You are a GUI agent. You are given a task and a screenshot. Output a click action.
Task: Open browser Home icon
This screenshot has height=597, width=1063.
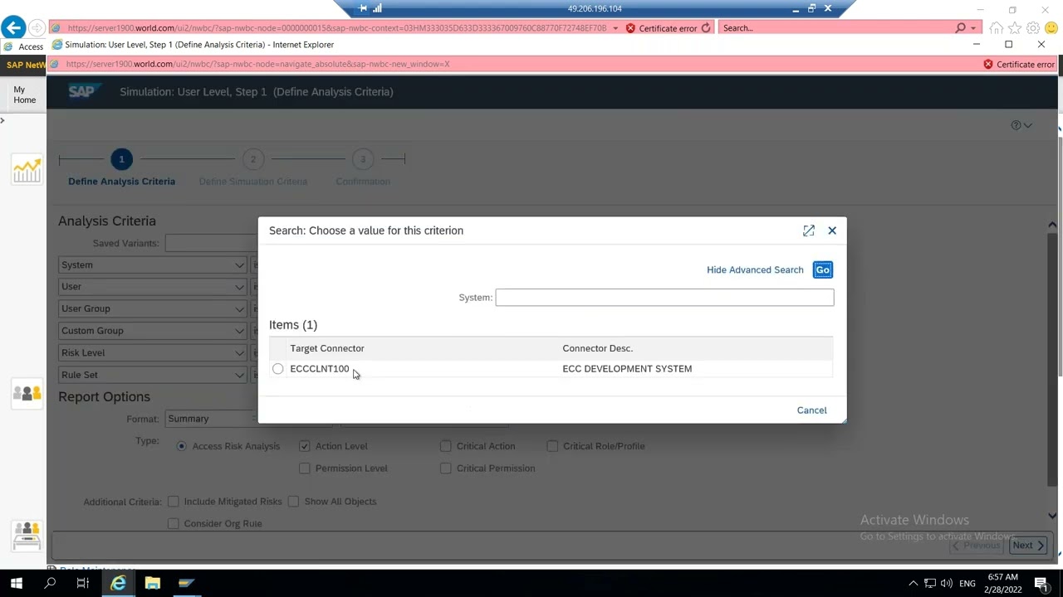997,28
